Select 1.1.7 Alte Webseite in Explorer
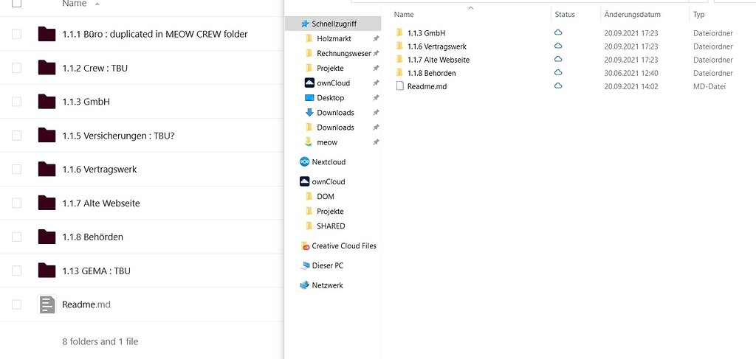756x359 pixels. [439, 60]
